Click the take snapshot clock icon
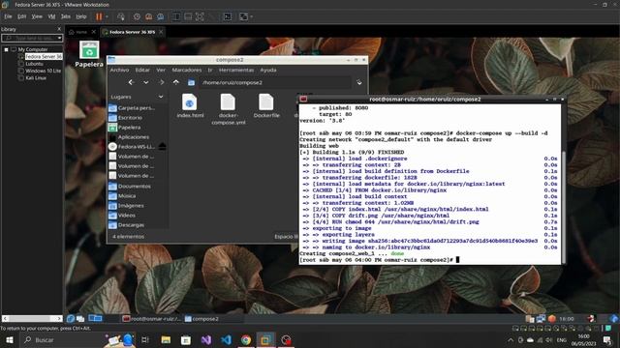 click(x=137, y=16)
